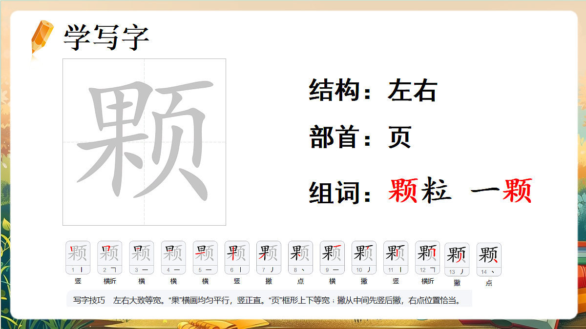The width and height of the screenshot is (586, 329).
Task: Select stroke 12 横折 thumbnail
Action: [x=428, y=258]
